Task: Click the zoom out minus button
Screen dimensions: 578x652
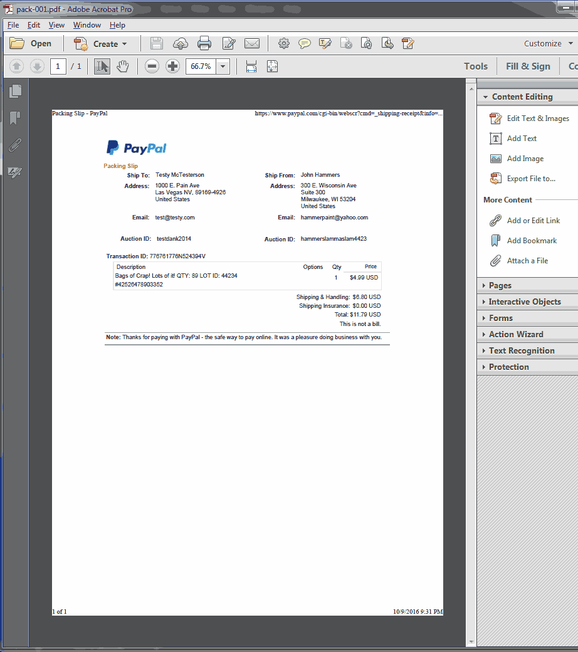Action: point(152,66)
